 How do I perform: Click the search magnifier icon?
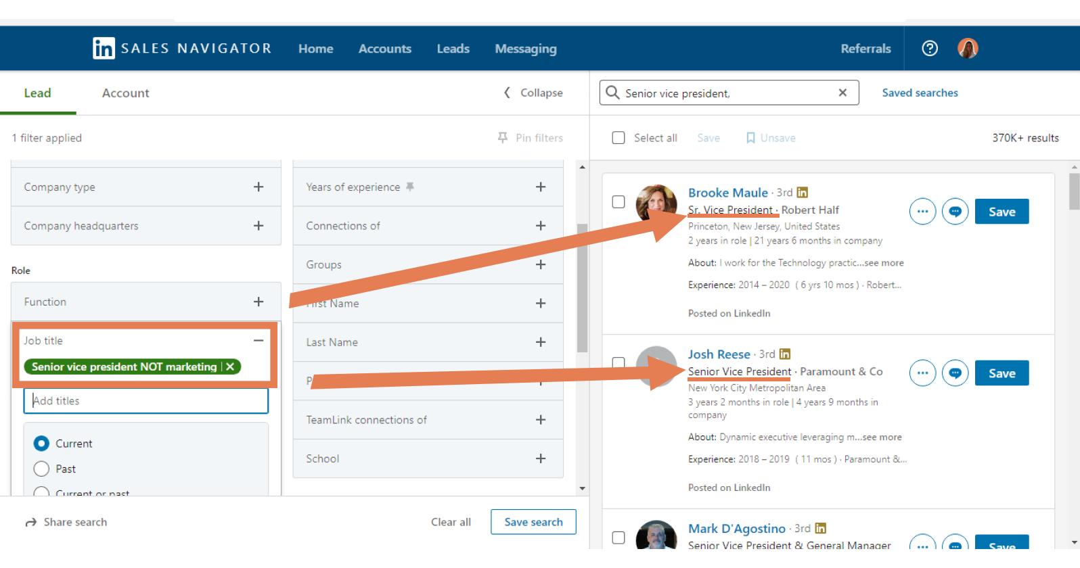(x=612, y=93)
